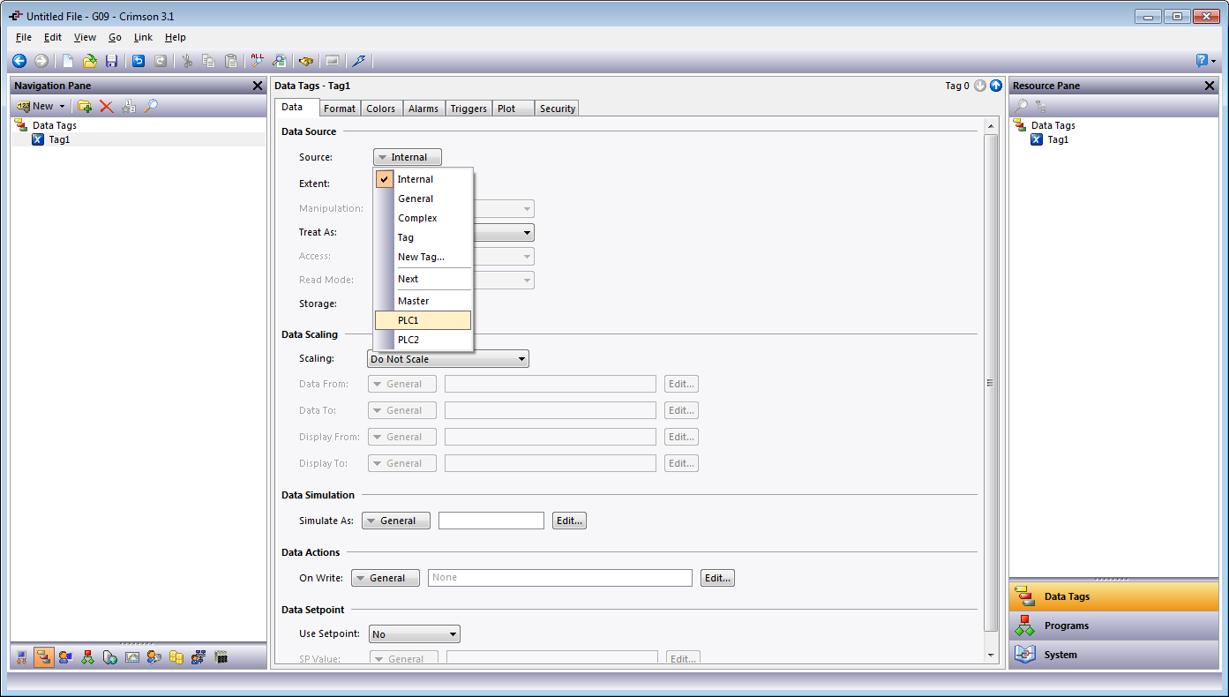Click the lightning bolt update icon

pyautogui.click(x=358, y=61)
